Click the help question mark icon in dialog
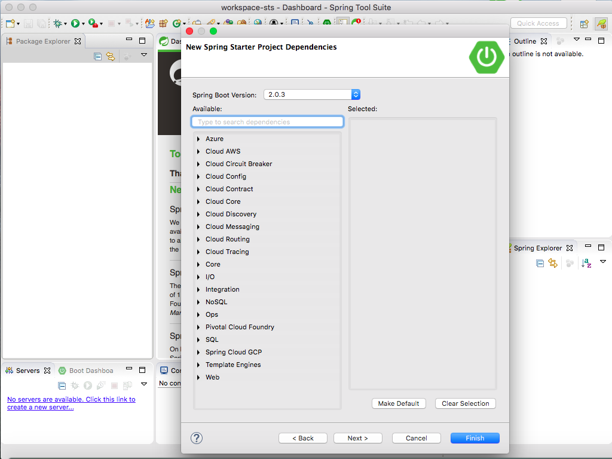This screenshot has width=612, height=459. tap(196, 438)
